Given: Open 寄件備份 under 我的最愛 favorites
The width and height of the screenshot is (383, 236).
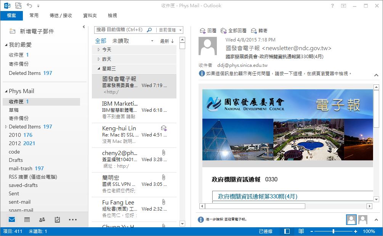Looking at the screenshot, I should pos(19,64).
